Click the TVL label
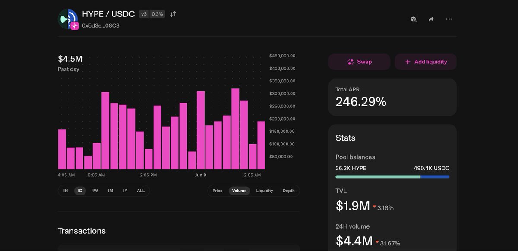518x251 pixels. click(341, 191)
